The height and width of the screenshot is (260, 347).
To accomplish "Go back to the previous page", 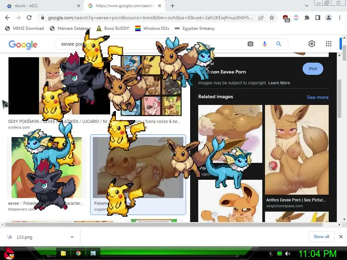I will click(7, 18).
